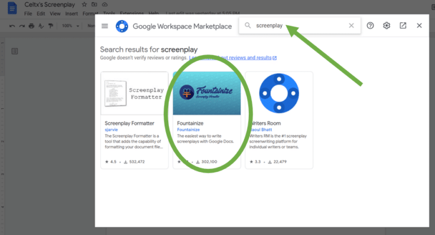Screen dimensions: 435x235
Task: Star the Celtx's Screenplay document
Action: pyautogui.click(x=84, y=5)
